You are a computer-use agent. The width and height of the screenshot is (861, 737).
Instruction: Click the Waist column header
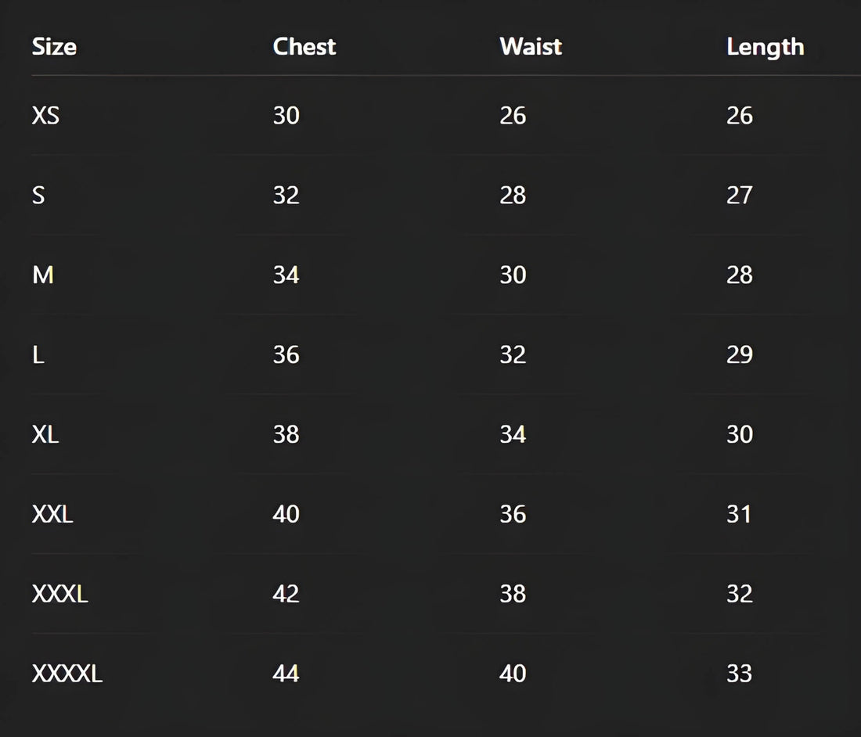pyautogui.click(x=531, y=47)
